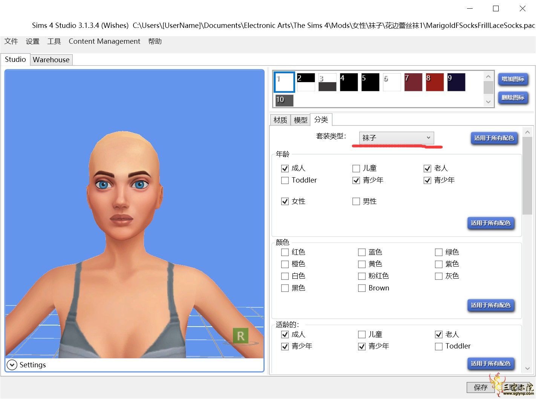Viewport: 536px width, 399px height.
Task: Click the green R reset view icon
Action: [240, 336]
